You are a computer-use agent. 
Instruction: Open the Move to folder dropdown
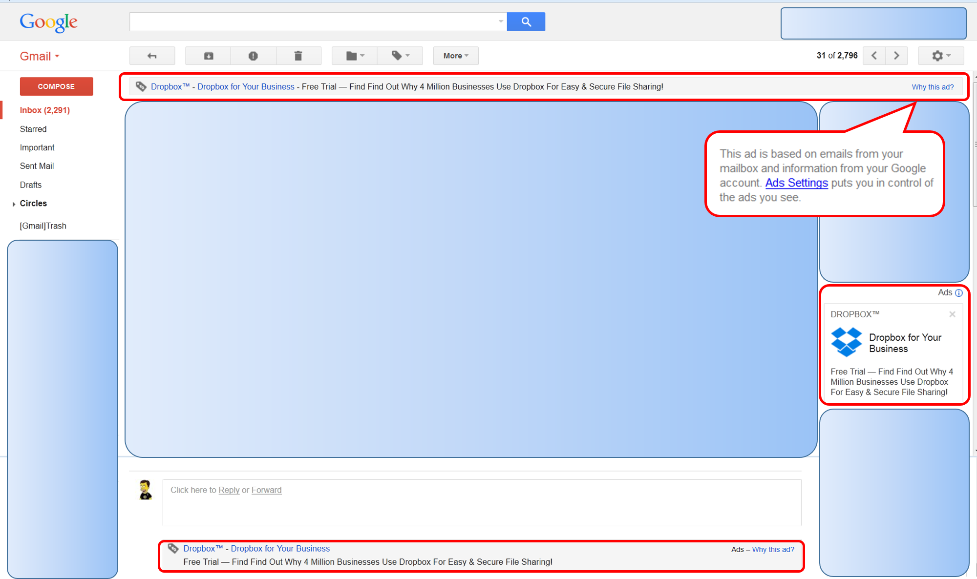point(355,56)
